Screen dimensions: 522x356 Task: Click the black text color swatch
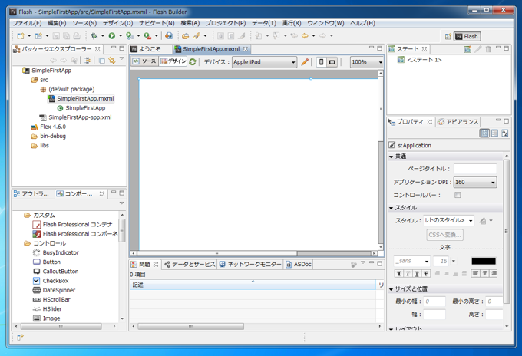click(x=484, y=261)
